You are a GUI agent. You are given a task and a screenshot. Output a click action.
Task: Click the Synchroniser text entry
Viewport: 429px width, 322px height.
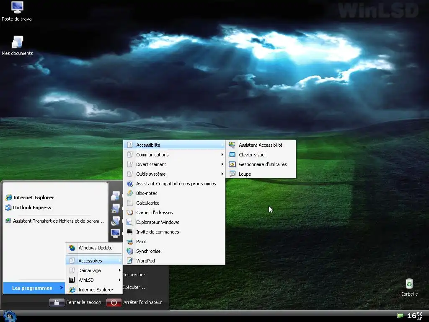pyautogui.click(x=149, y=251)
